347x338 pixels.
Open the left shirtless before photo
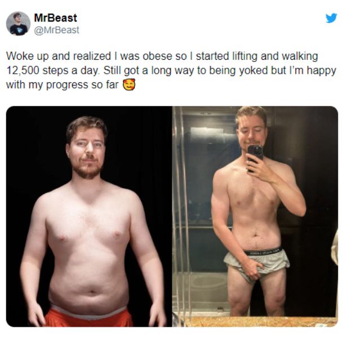(89, 216)
